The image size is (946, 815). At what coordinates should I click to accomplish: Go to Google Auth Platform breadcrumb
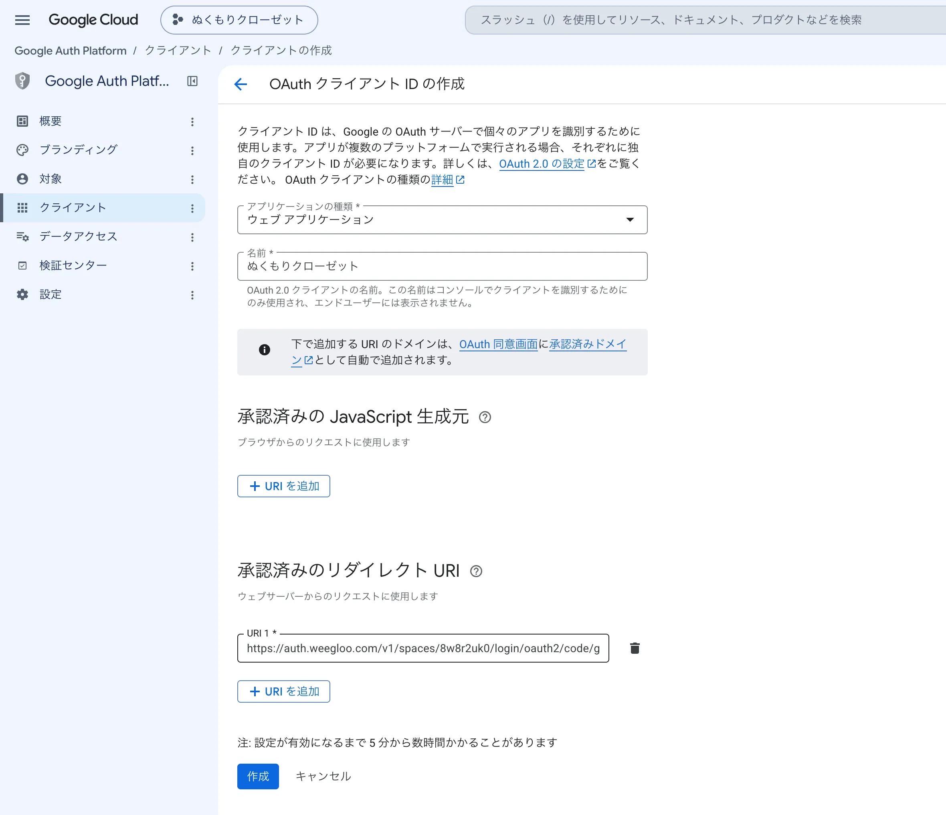coord(70,50)
